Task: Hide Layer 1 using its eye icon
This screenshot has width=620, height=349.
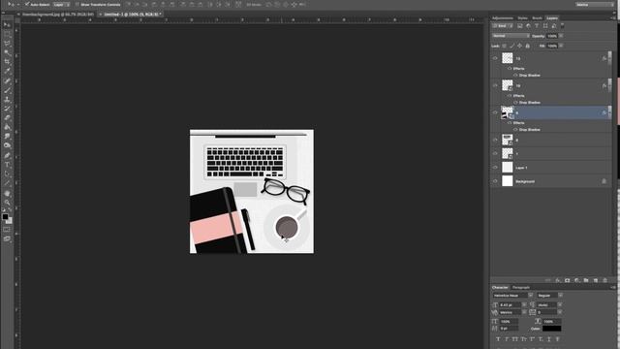Action: (x=495, y=168)
